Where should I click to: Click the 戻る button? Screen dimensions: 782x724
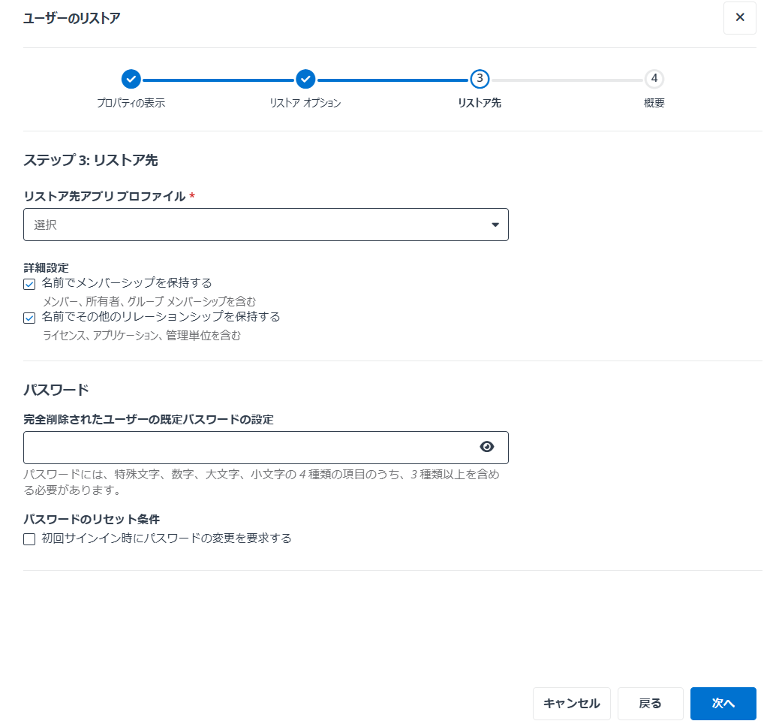[x=651, y=704]
